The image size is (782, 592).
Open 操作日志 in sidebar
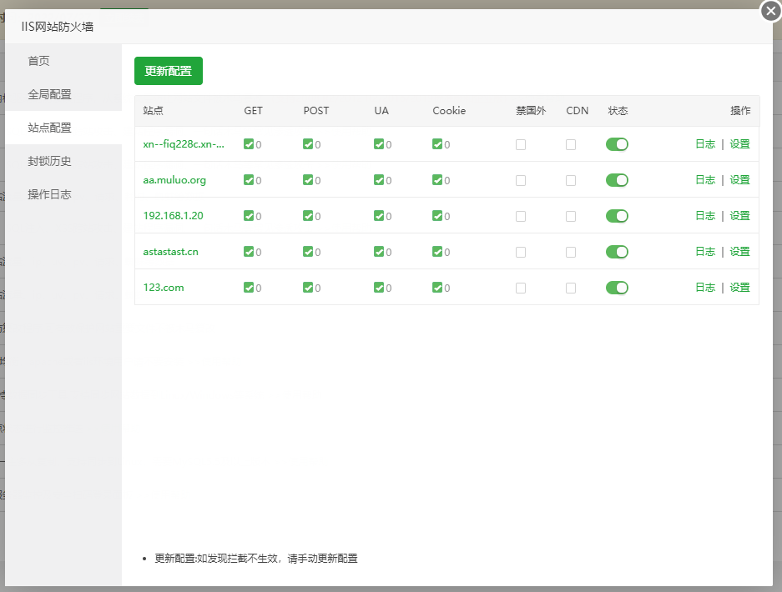coord(49,194)
